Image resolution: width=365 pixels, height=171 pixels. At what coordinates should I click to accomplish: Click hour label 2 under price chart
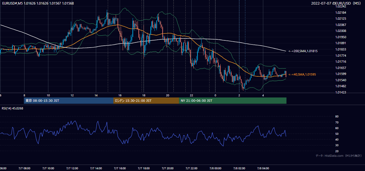(x=239, y=95)
